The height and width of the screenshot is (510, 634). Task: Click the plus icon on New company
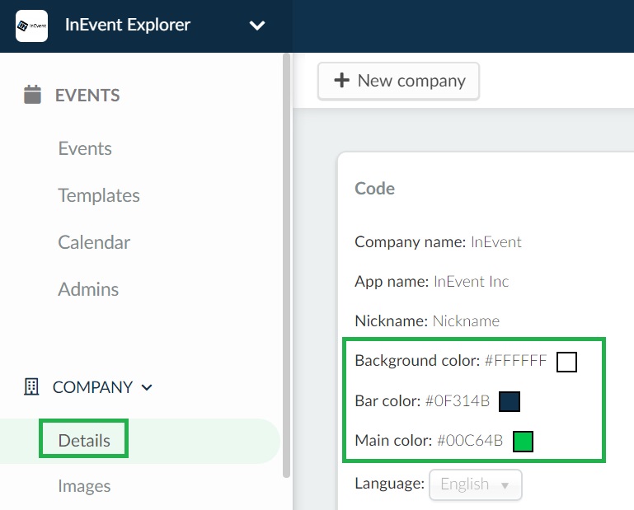[x=341, y=80]
